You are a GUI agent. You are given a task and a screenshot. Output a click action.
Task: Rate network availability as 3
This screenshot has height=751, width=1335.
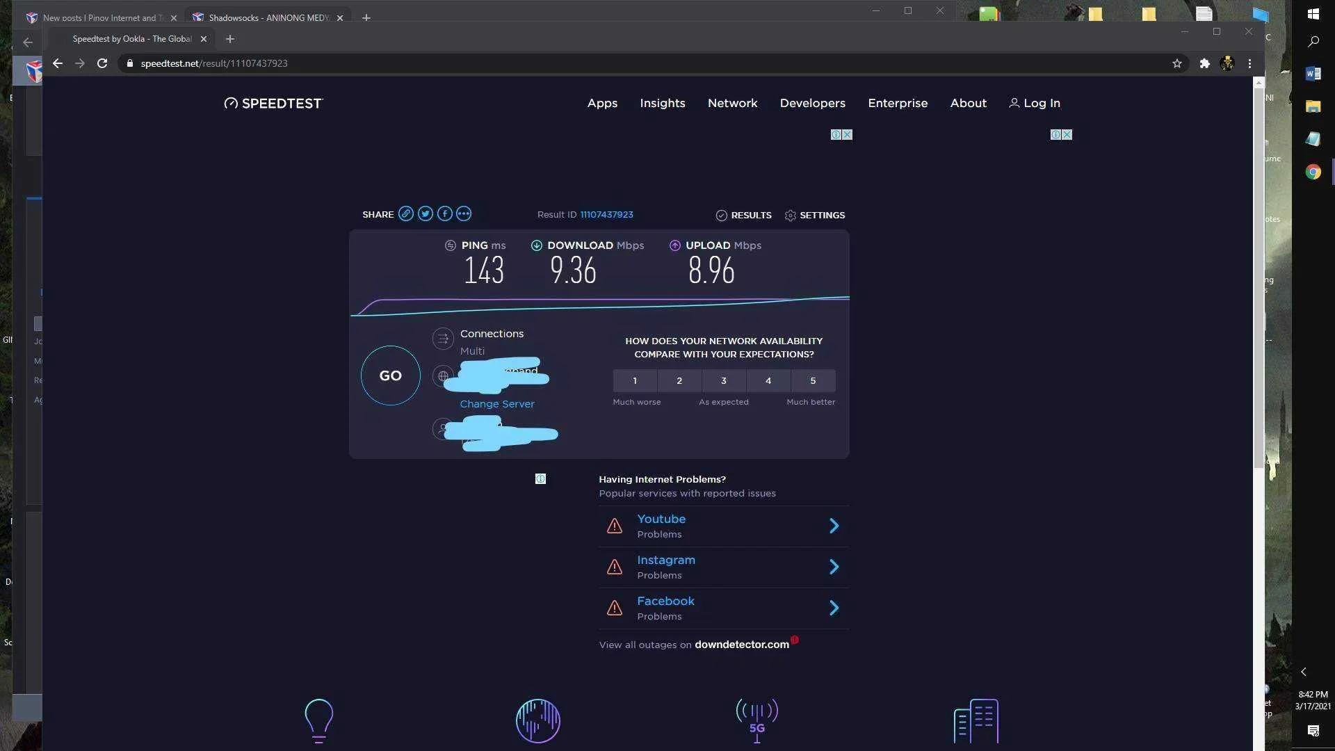pyautogui.click(x=724, y=380)
